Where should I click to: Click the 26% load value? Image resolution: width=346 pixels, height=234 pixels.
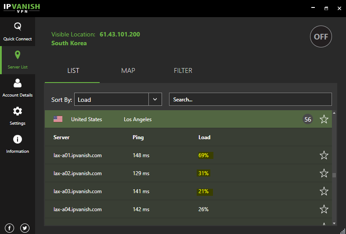203,209
